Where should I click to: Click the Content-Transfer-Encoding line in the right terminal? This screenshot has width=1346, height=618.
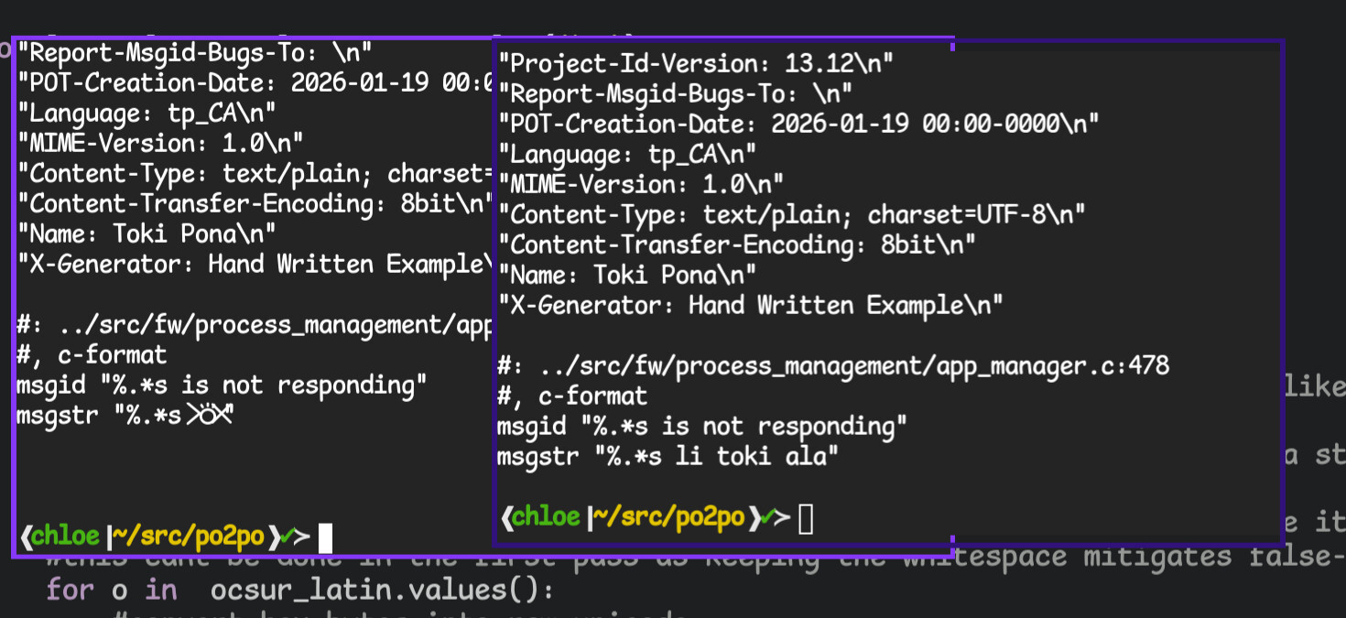(736, 244)
